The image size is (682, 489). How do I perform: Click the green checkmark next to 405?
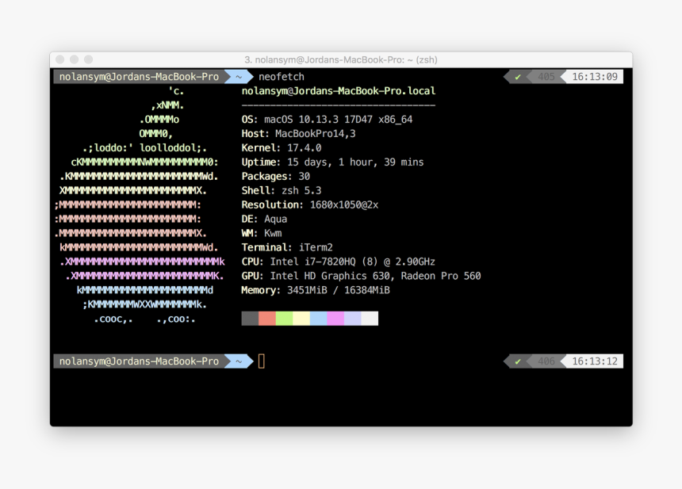518,77
